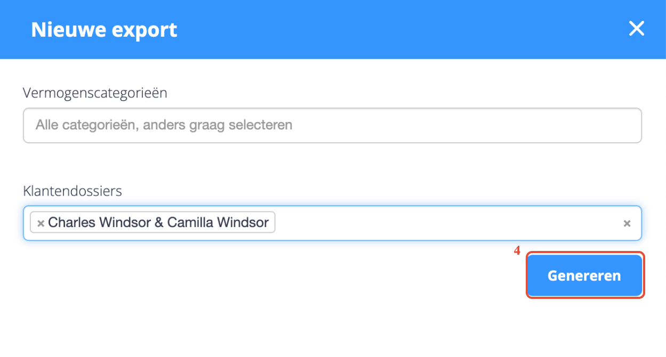
Task: Focus the 'Alle categorieën' placeholder input
Action: coord(164,126)
